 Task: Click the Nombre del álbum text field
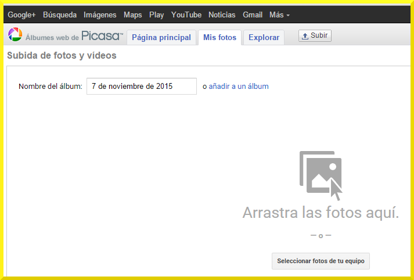[x=142, y=87]
